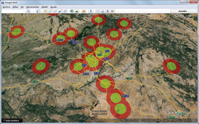Toggle the sidebar panel icon
Image resolution: width=199 pixels, height=124 pixels.
pos(38,11)
